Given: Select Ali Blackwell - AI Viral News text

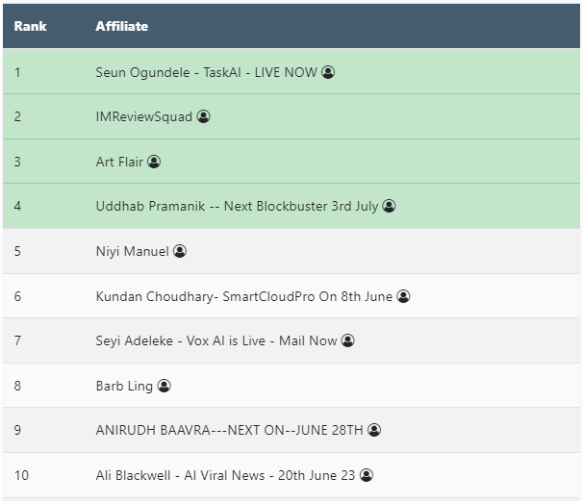Looking at the screenshot, I should pyautogui.click(x=226, y=475).
